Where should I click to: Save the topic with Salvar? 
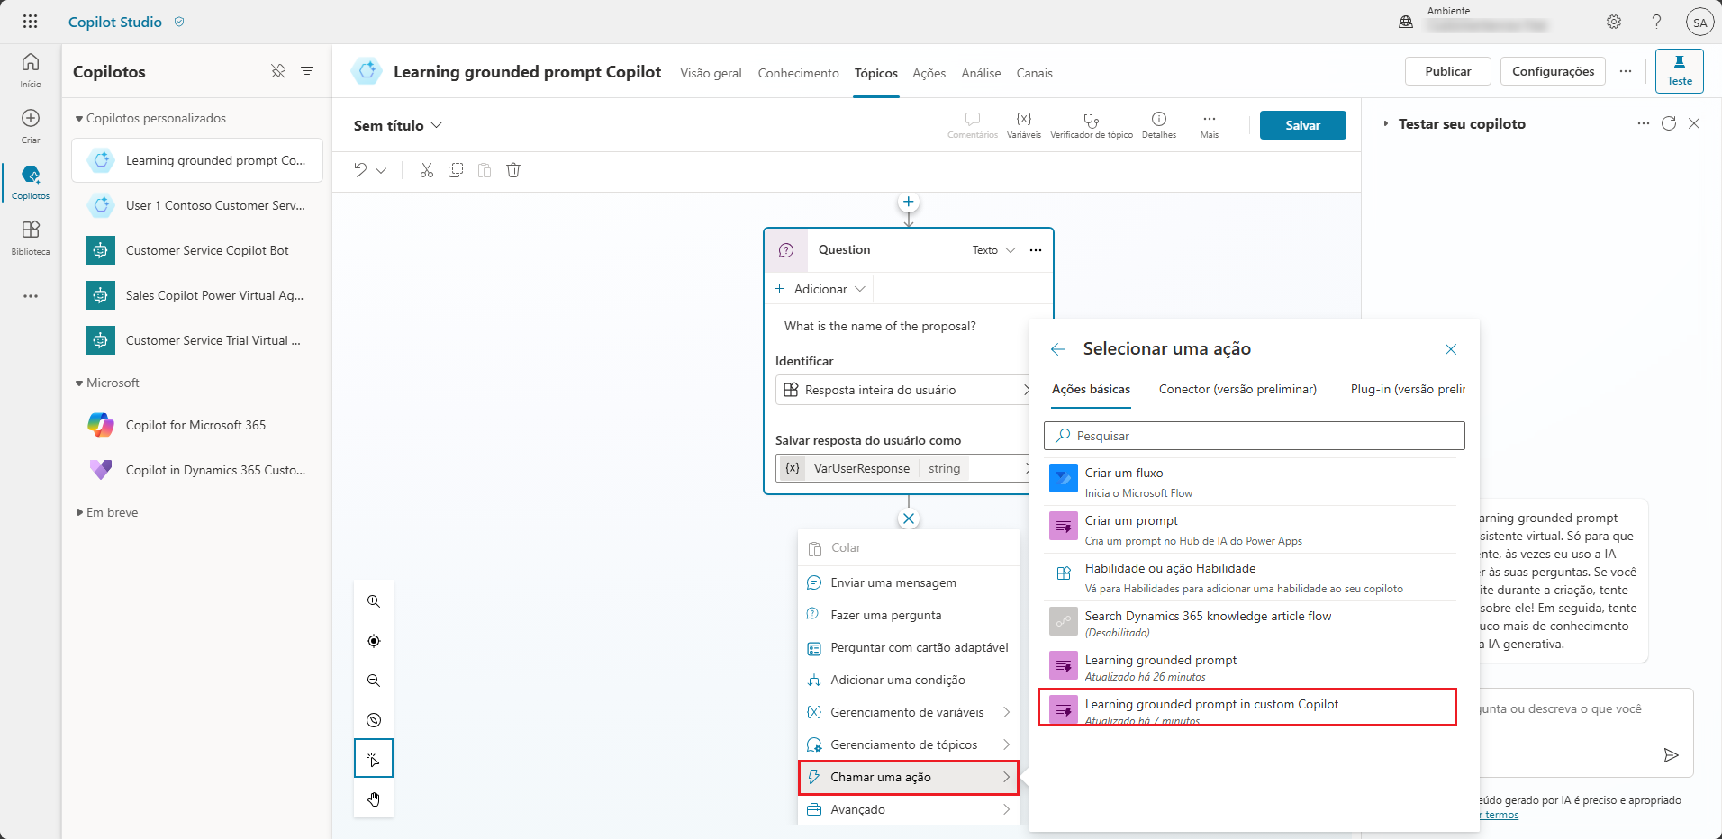click(x=1302, y=125)
